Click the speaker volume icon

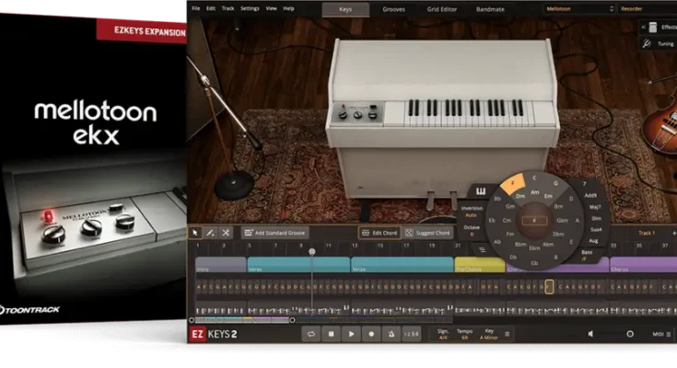pyautogui.click(x=591, y=333)
